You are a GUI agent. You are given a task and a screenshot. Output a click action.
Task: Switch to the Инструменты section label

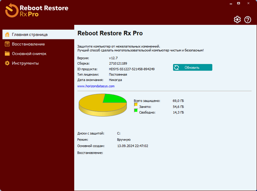tap(25, 63)
